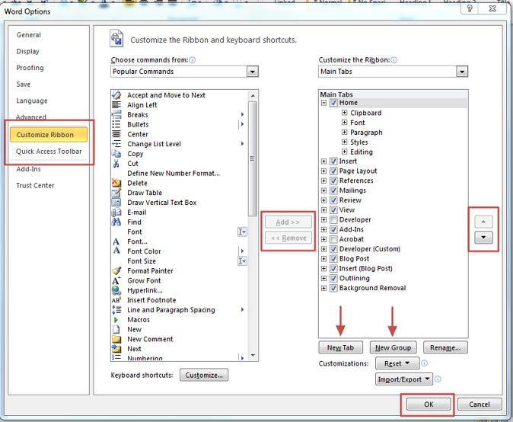The width and height of the screenshot is (513, 422).
Task: Switch to Quick Access Toolbar category
Action: (49, 152)
